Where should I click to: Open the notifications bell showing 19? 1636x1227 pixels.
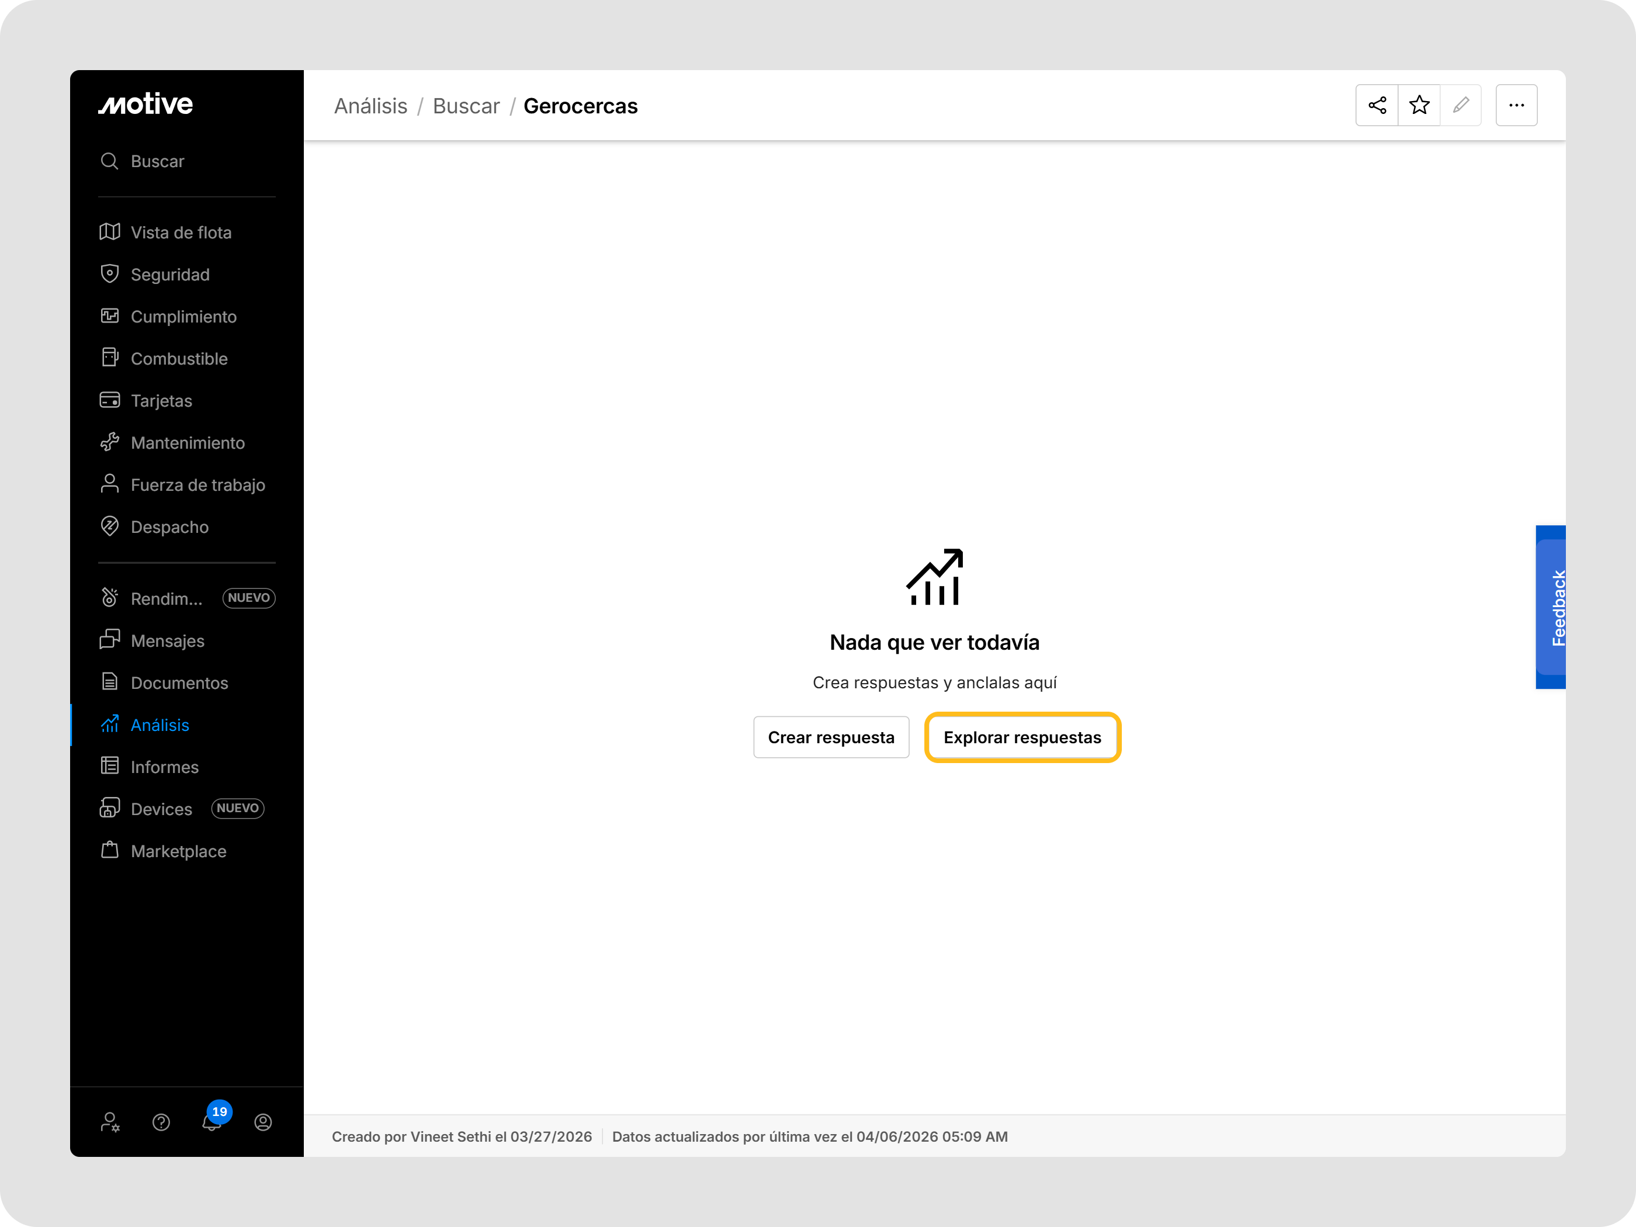point(211,1122)
